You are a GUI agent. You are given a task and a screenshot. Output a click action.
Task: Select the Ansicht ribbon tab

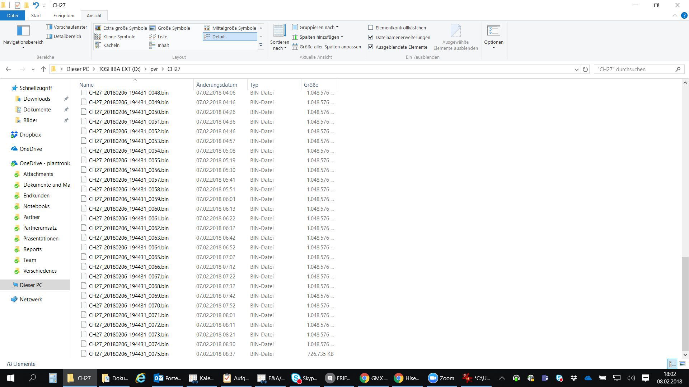pos(94,15)
